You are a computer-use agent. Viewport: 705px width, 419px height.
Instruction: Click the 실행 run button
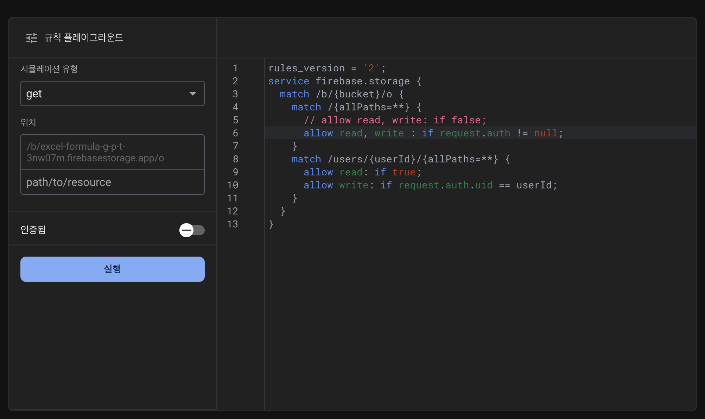pos(113,269)
